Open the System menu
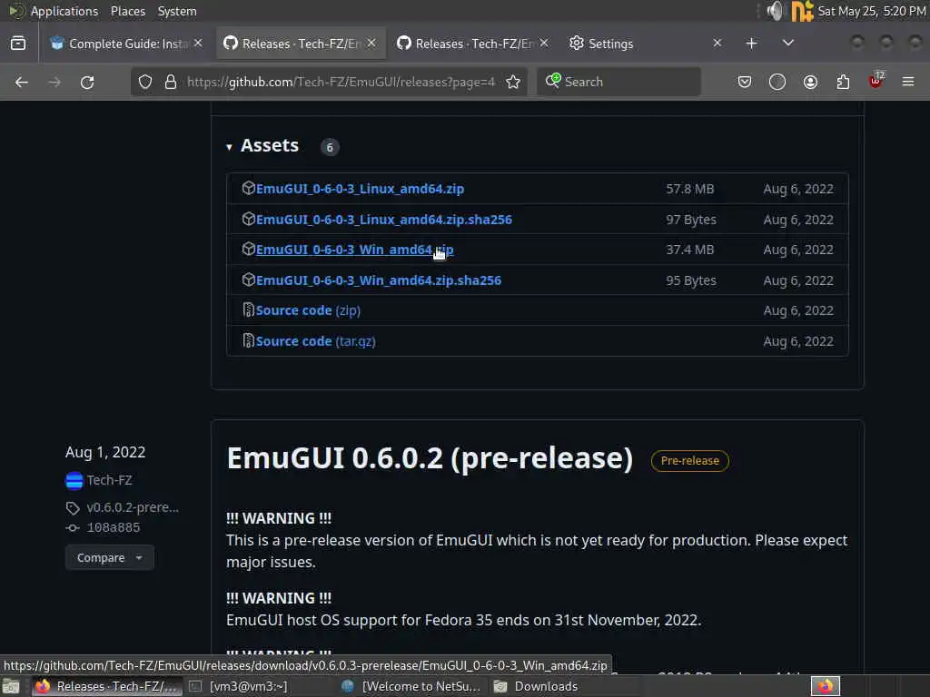 tap(177, 11)
